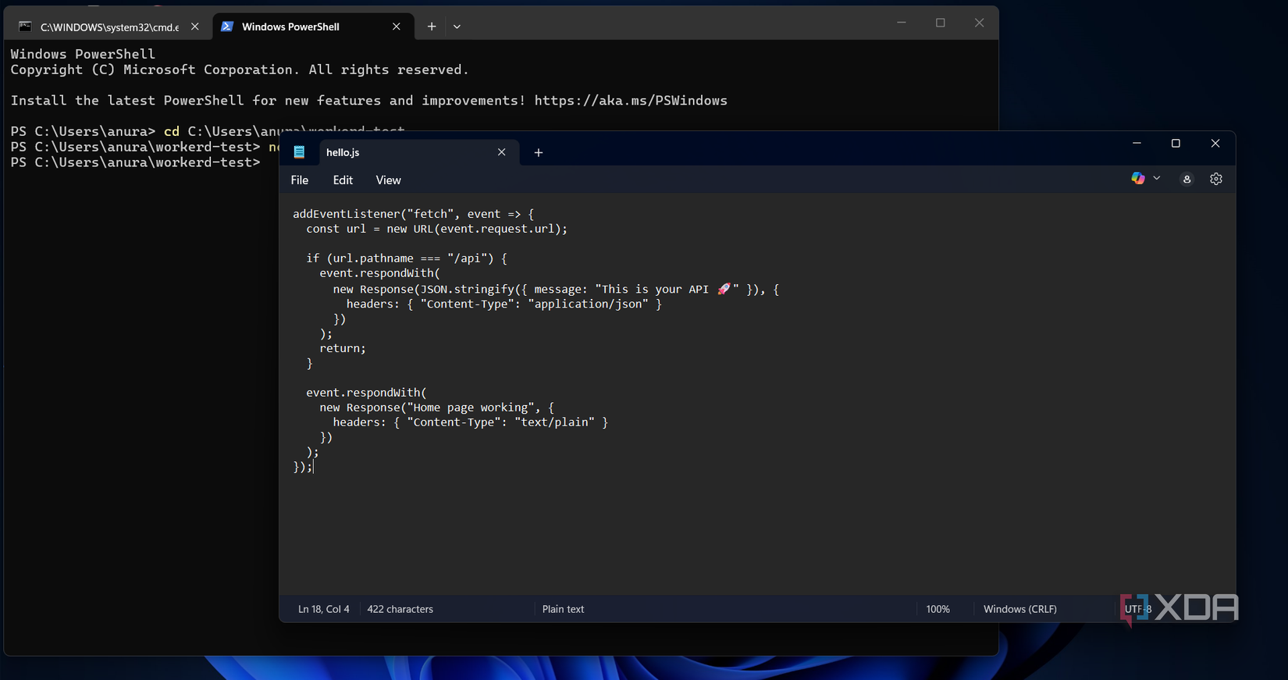Click the cmd icon on the Terminal tab
1288x680 pixels.
tap(25, 27)
